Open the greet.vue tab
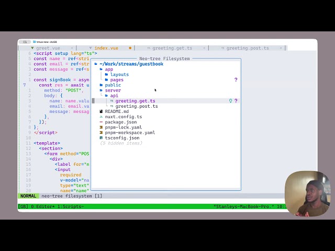Image resolution: width=335 pixels, height=251 pixels. 48,48
